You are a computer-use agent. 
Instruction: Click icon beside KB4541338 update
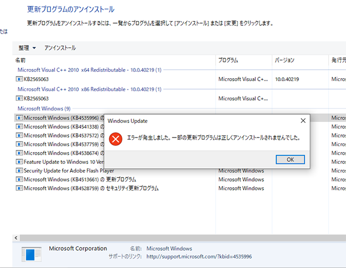pos(19,127)
